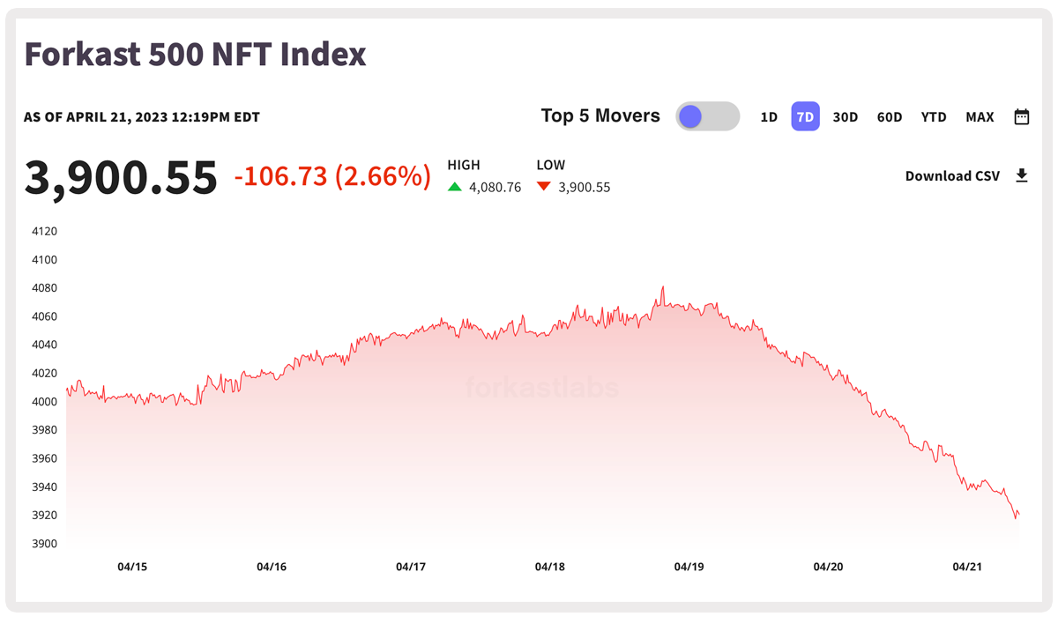This screenshot has width=1058, height=624.
Task: Click the green HIGH triangle indicator
Action: tap(455, 187)
